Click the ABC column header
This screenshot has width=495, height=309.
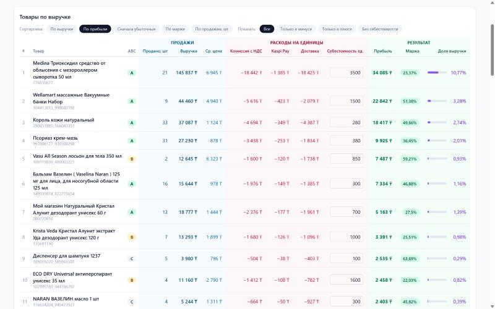click(132, 51)
